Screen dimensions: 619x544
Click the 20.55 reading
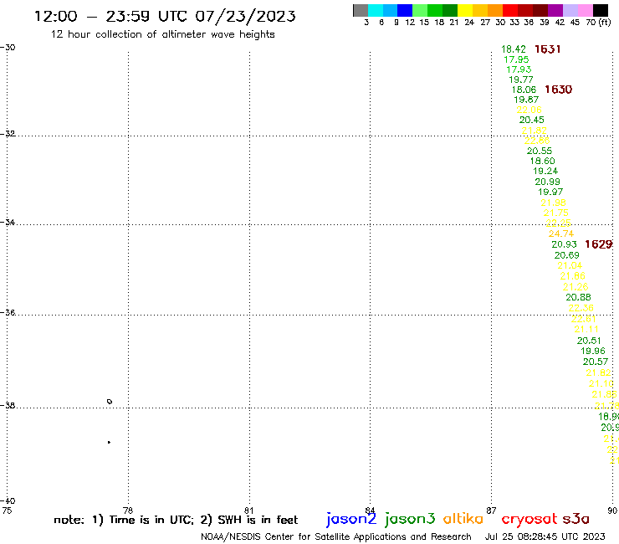click(x=540, y=151)
